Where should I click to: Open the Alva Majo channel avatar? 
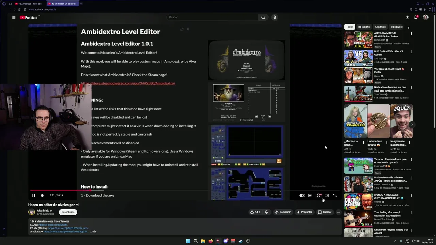[x=32, y=212]
